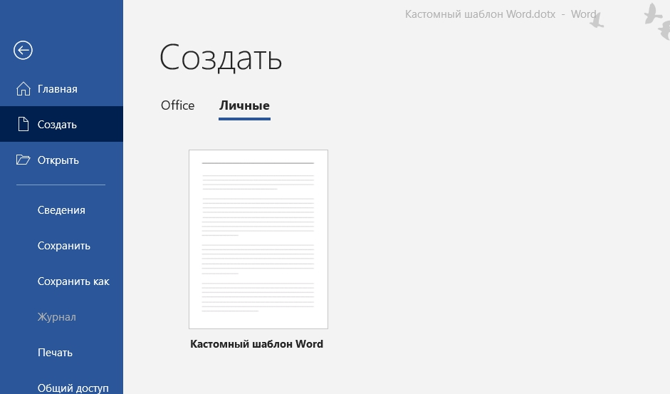Image resolution: width=670 pixels, height=394 pixels.
Task: Open the Главная page in the sidebar
Action: tap(57, 89)
